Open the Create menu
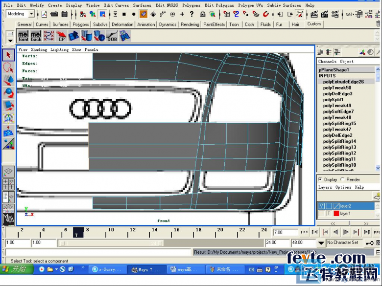 55,5
